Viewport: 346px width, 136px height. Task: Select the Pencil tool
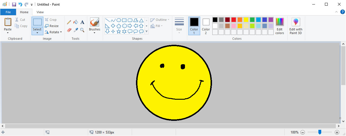[69, 22]
